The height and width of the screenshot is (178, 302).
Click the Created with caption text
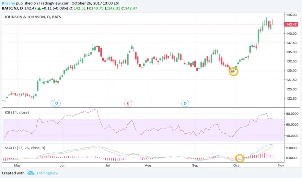(x=13, y=173)
